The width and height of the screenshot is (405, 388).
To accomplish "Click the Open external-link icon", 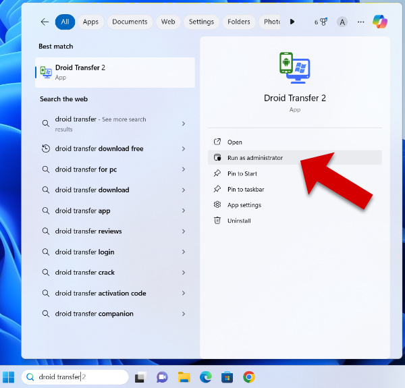I will tap(217, 142).
